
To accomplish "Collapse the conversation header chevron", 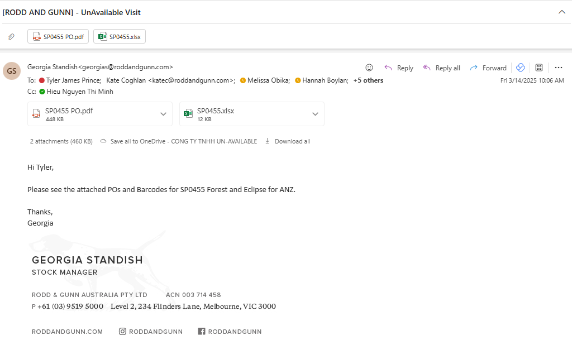I will 562,12.
